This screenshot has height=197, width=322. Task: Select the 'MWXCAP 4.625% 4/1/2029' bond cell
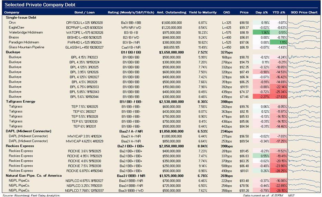coord(84,141)
